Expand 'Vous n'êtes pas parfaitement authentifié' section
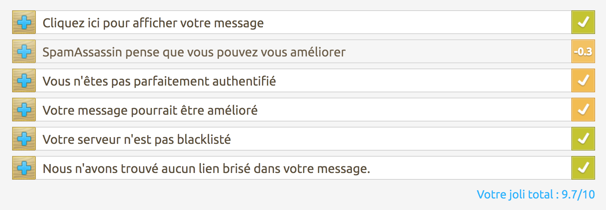This screenshot has height=210, width=606. pos(159,81)
